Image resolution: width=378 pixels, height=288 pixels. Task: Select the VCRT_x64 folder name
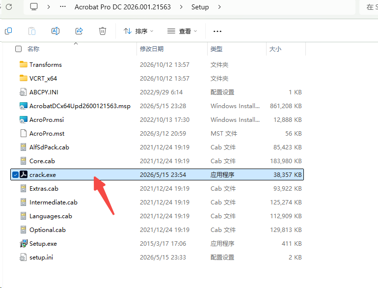[43, 79]
